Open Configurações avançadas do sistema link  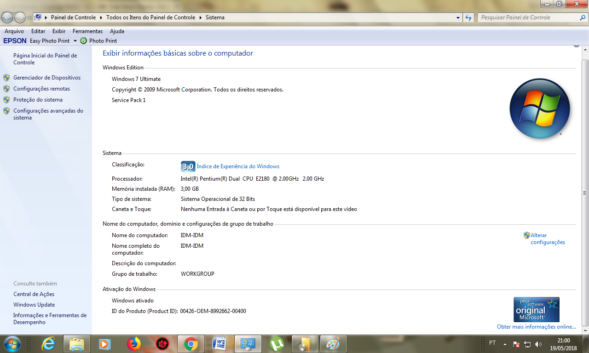48,114
